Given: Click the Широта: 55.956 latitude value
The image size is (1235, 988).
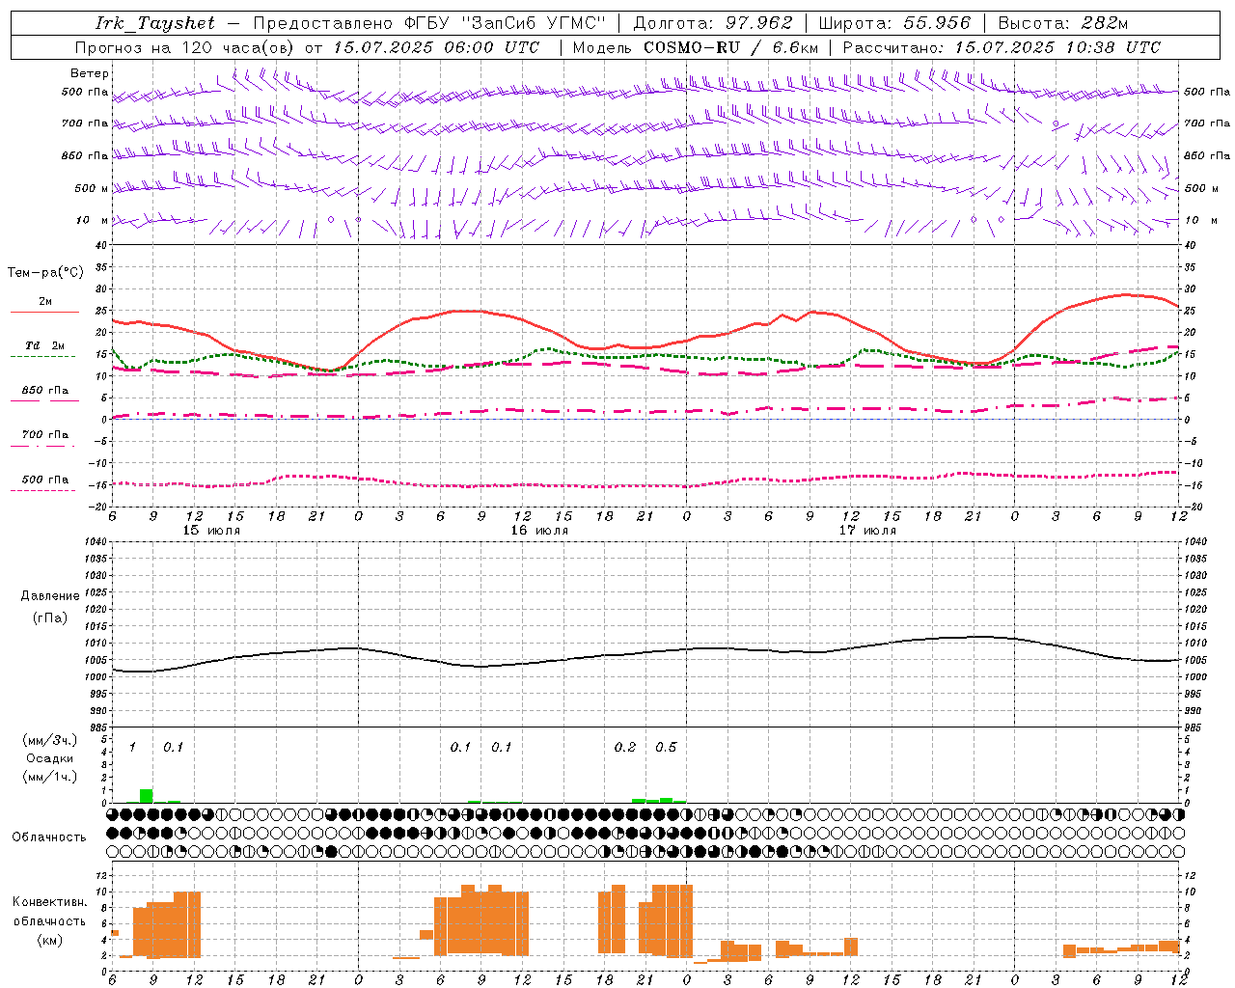Looking at the screenshot, I should pos(894,23).
